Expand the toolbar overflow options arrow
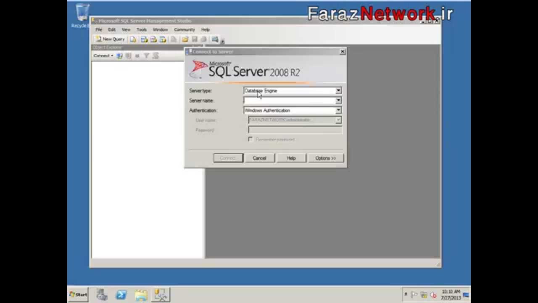538x303 pixels. point(222,41)
